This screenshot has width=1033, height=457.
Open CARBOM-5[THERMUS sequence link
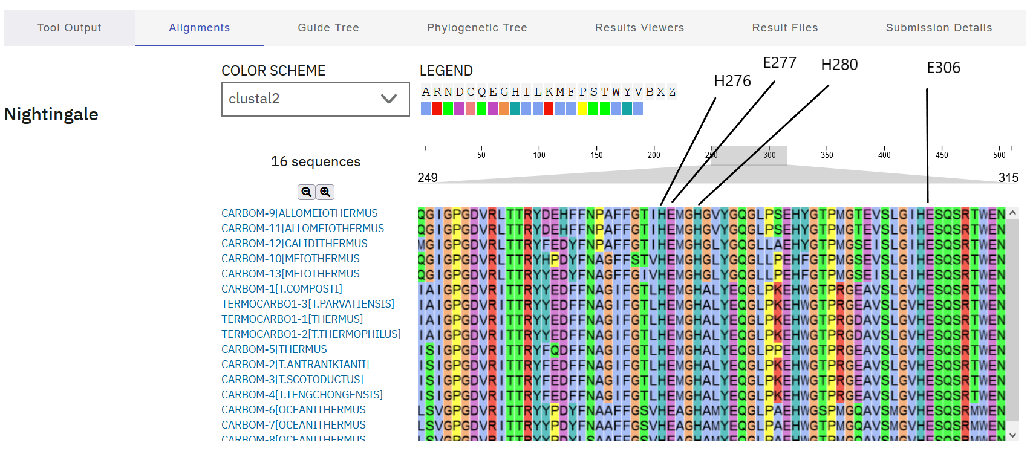(x=274, y=349)
